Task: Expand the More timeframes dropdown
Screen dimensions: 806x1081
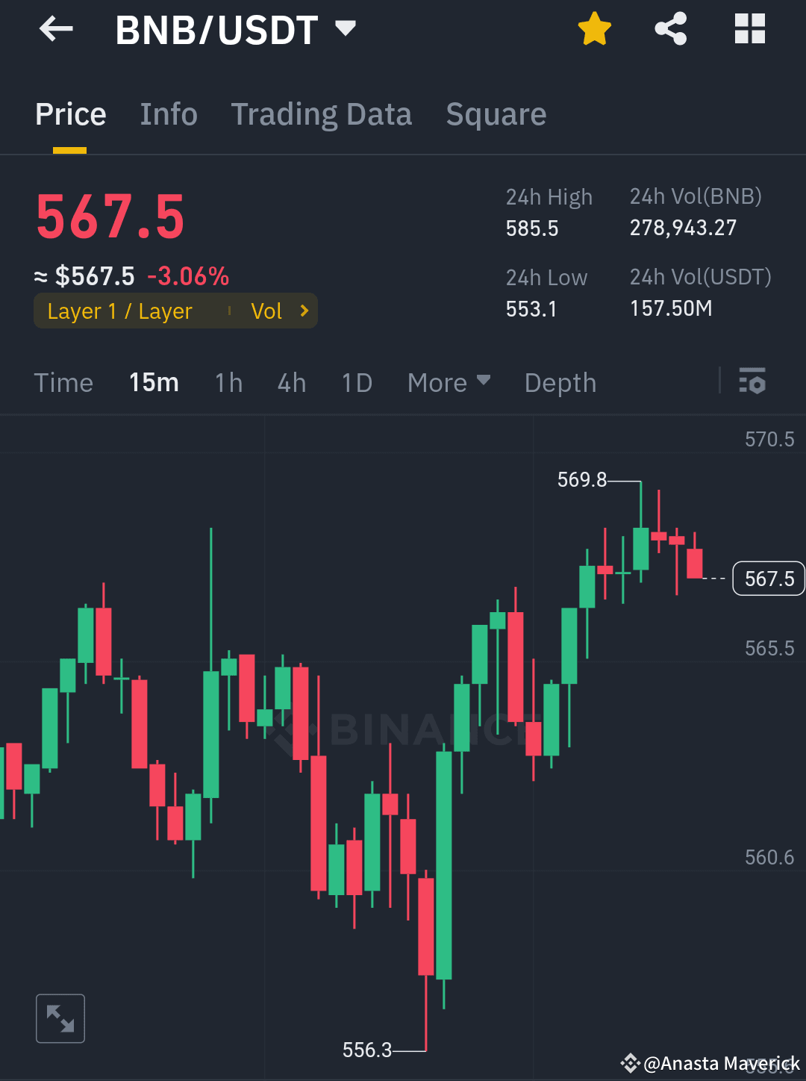Action: coord(449,382)
